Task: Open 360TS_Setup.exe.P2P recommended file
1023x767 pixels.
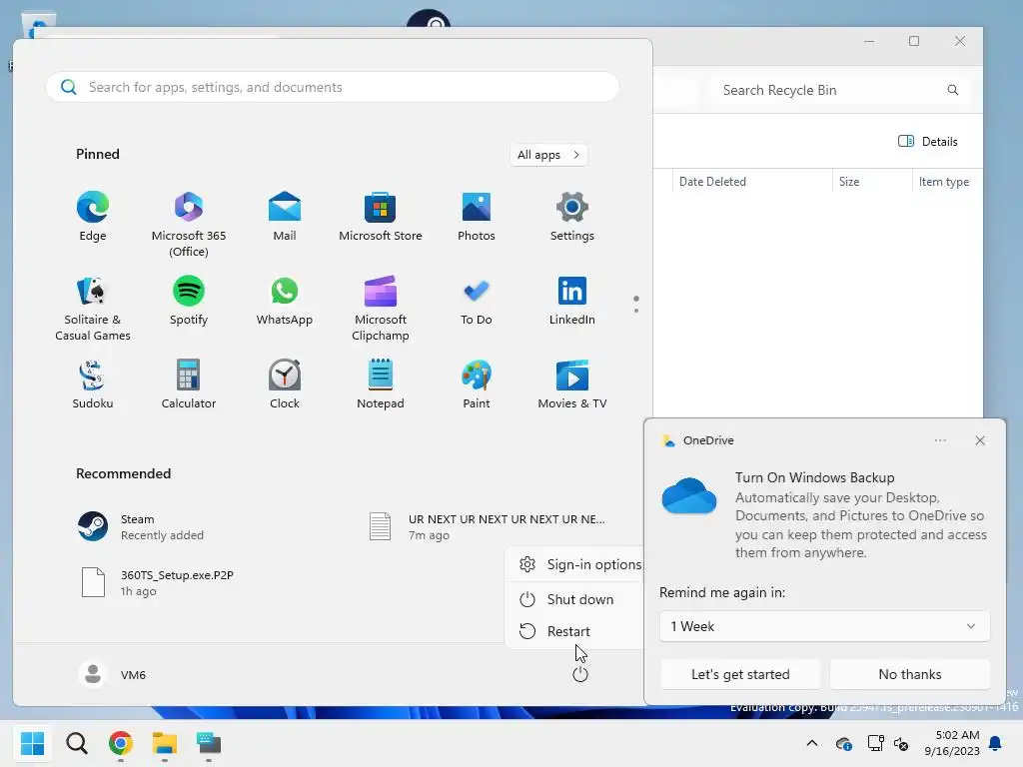Action: pos(157,582)
